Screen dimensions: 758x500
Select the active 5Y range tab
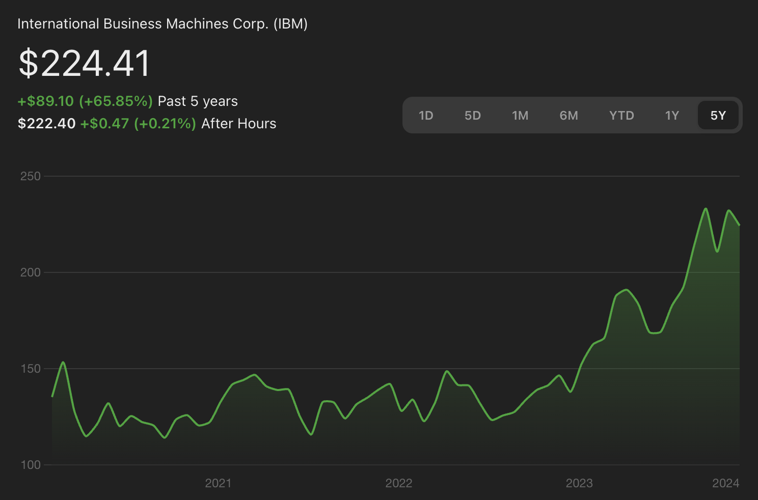coord(718,116)
